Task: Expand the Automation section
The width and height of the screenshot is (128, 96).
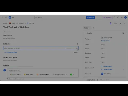Action: click(85, 80)
